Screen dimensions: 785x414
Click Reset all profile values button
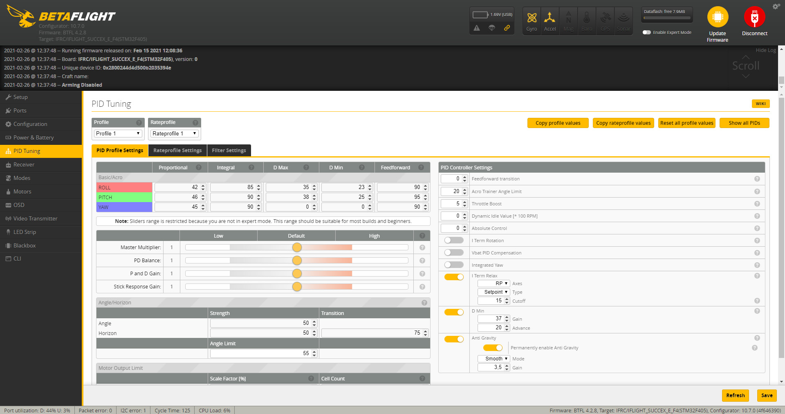coord(686,123)
